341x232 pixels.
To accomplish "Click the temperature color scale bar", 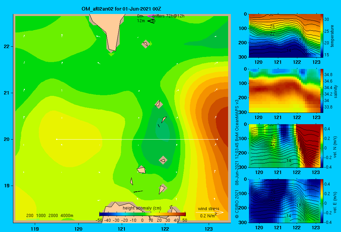I will pyautogui.click(x=322, y=36).
